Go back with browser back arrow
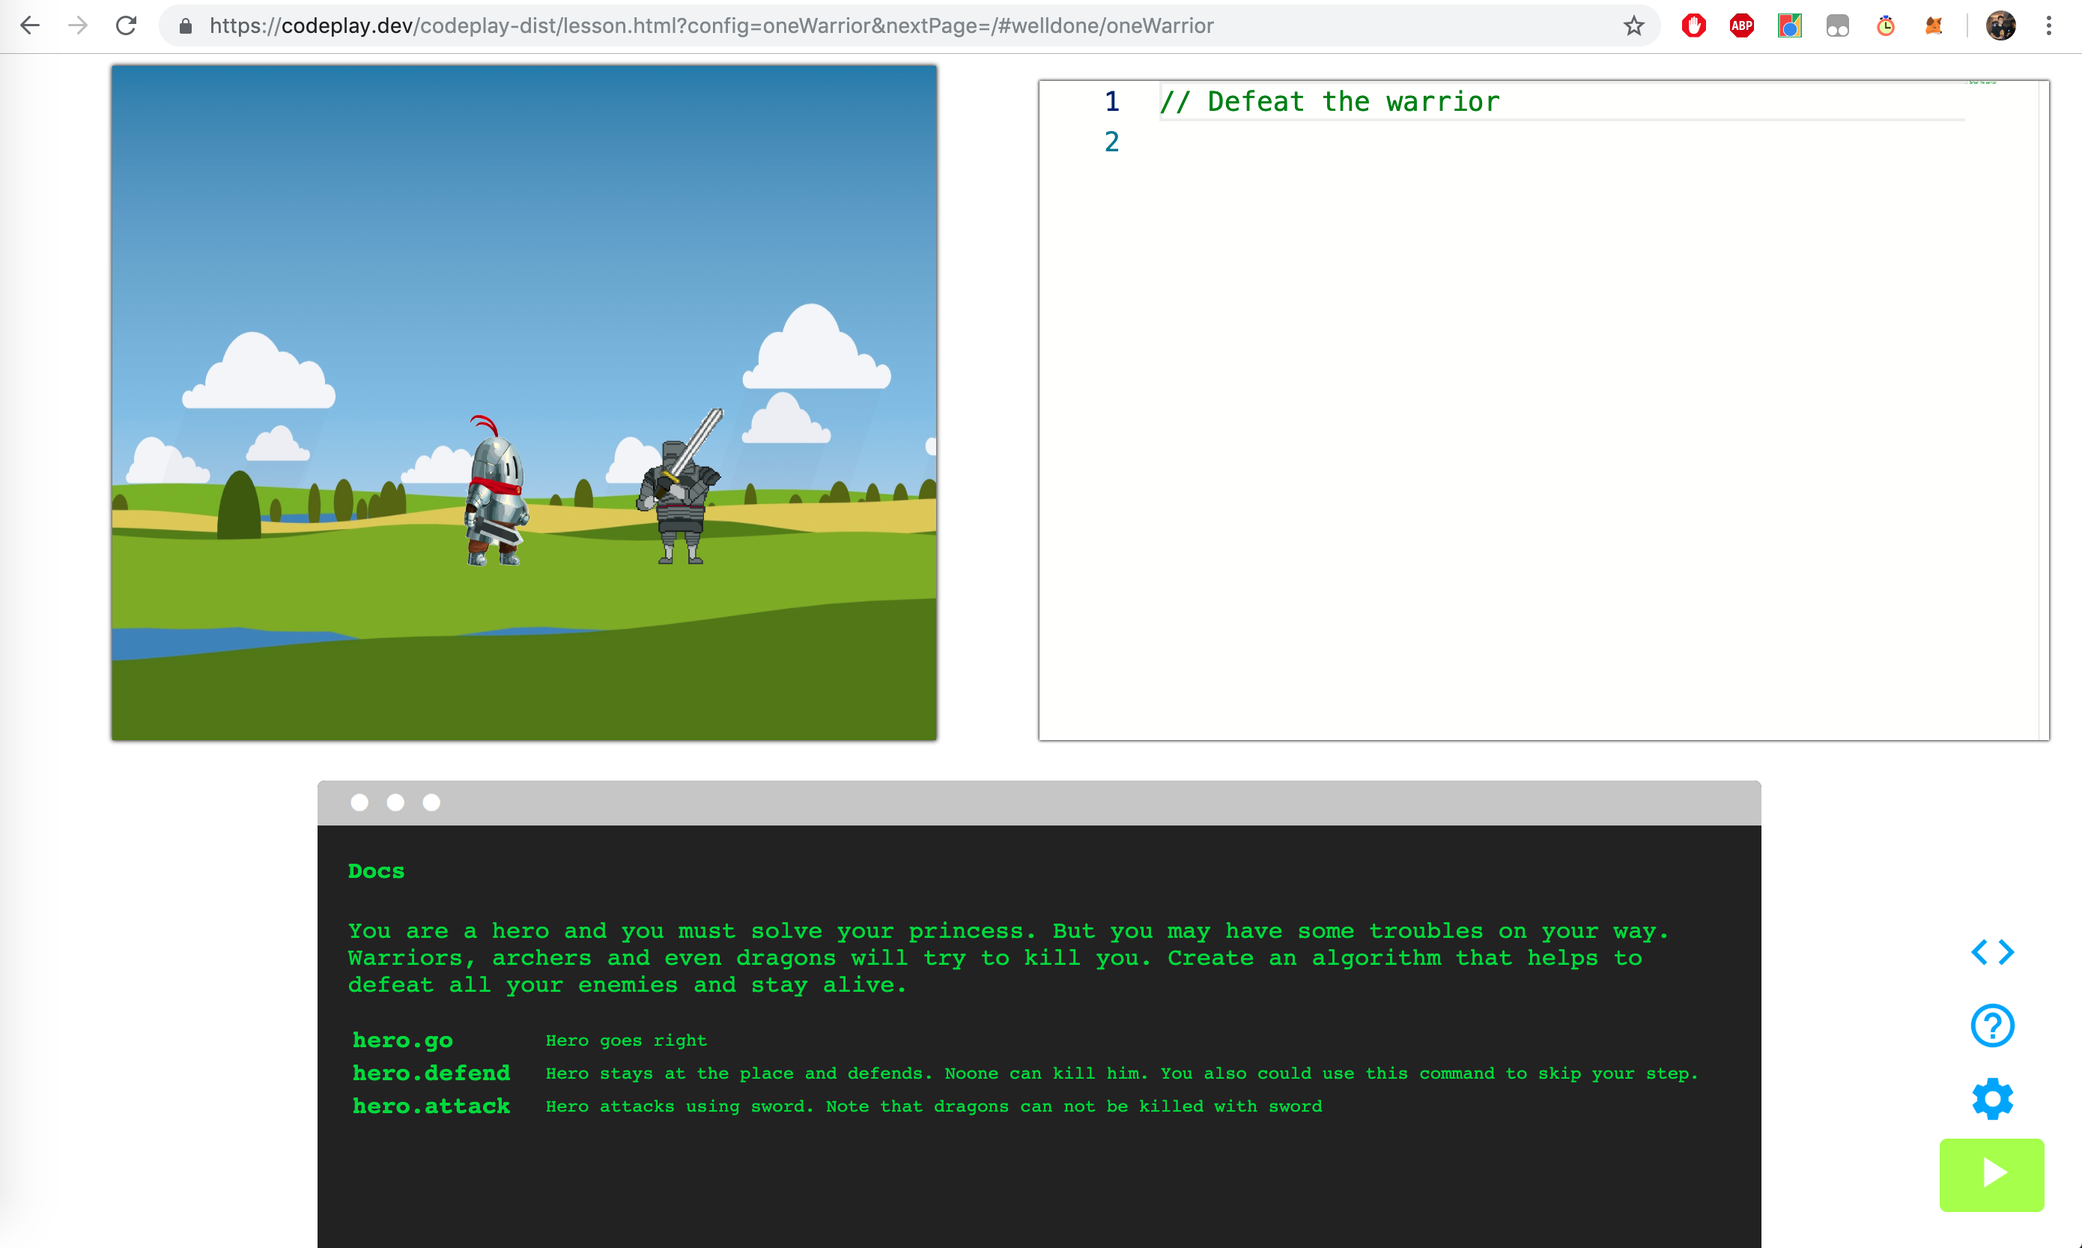The height and width of the screenshot is (1248, 2082). point(30,26)
